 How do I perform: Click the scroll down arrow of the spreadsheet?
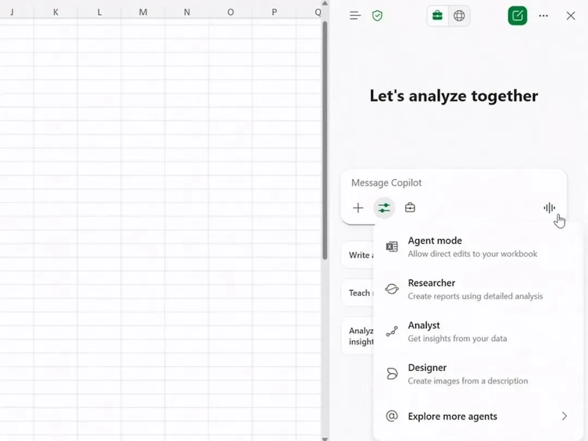[x=325, y=439]
